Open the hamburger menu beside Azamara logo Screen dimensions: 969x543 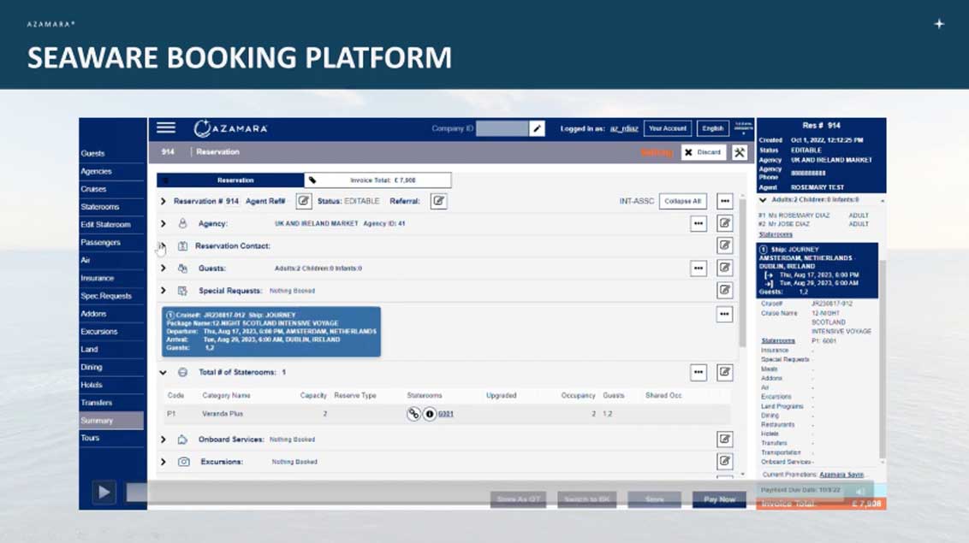tap(166, 128)
